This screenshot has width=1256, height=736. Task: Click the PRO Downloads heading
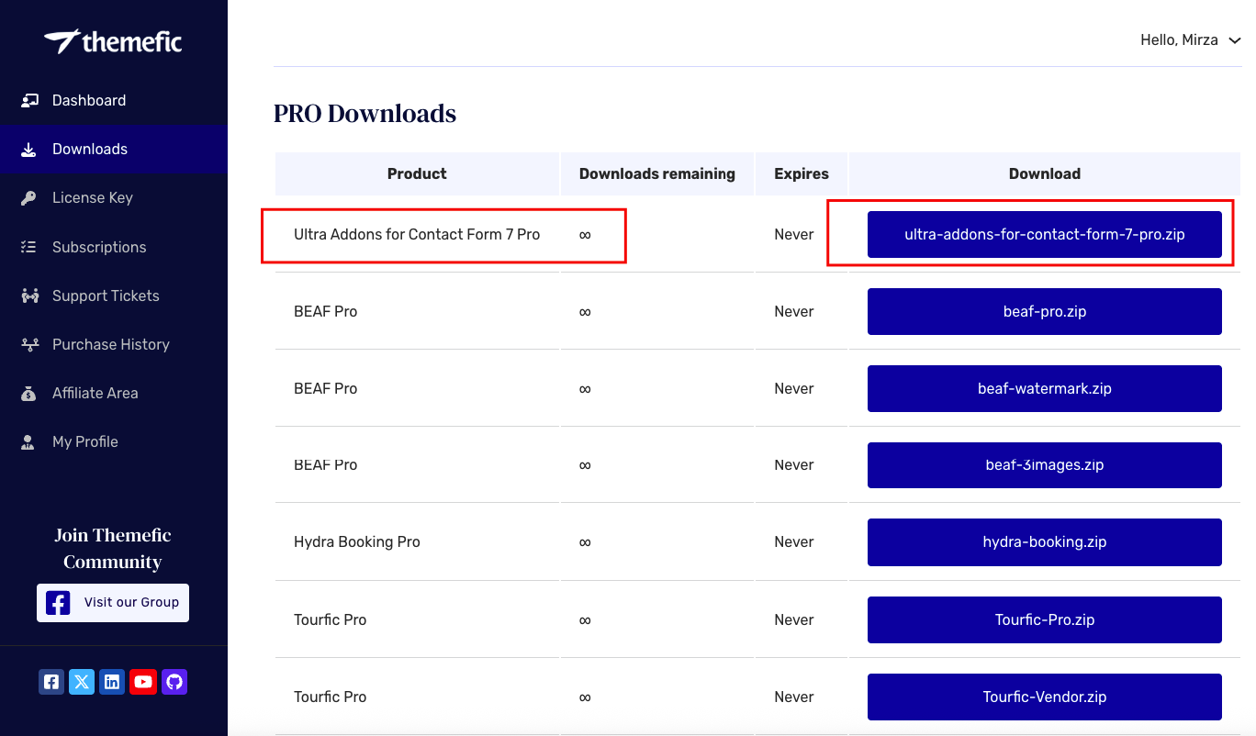click(x=364, y=113)
